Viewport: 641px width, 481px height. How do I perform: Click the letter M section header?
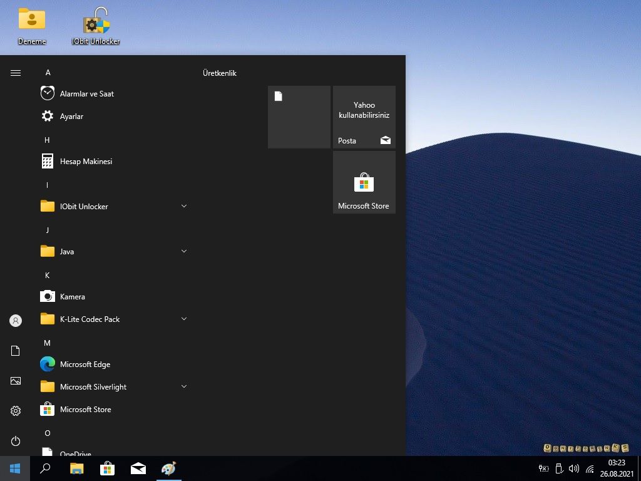point(47,343)
